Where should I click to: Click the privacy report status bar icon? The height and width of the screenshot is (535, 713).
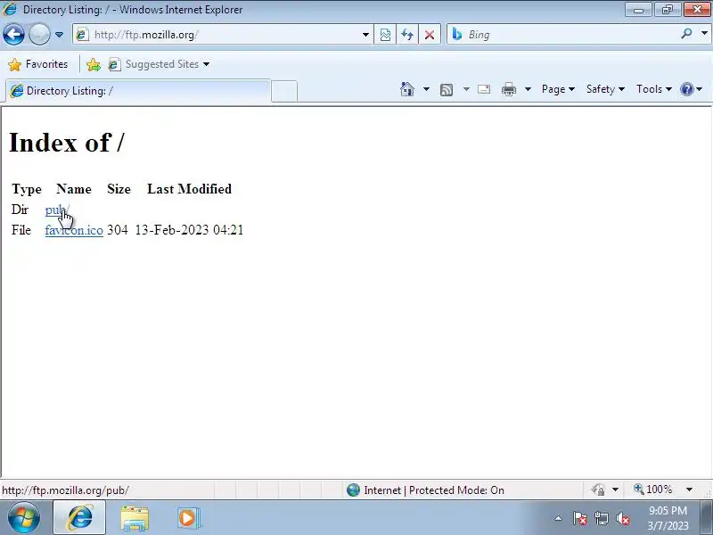(x=598, y=490)
